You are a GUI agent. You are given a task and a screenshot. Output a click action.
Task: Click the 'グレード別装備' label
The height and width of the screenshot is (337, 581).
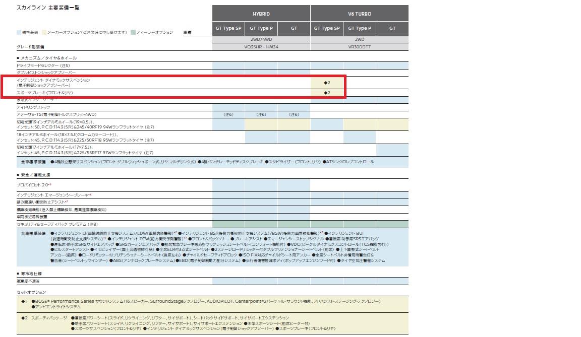click(30, 47)
